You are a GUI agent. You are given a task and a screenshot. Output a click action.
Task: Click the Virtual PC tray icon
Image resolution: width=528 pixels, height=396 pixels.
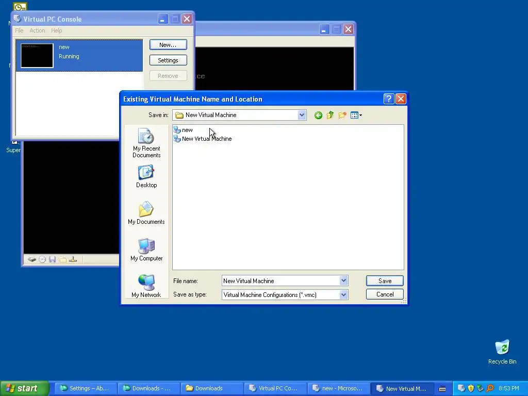[x=461, y=388]
